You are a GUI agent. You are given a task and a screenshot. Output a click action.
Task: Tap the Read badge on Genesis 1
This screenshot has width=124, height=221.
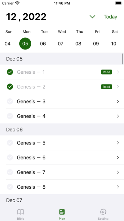point(107,72)
